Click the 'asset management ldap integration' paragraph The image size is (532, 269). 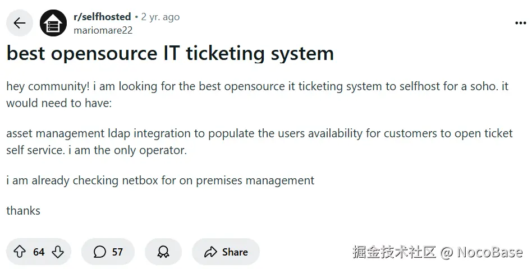coord(260,142)
